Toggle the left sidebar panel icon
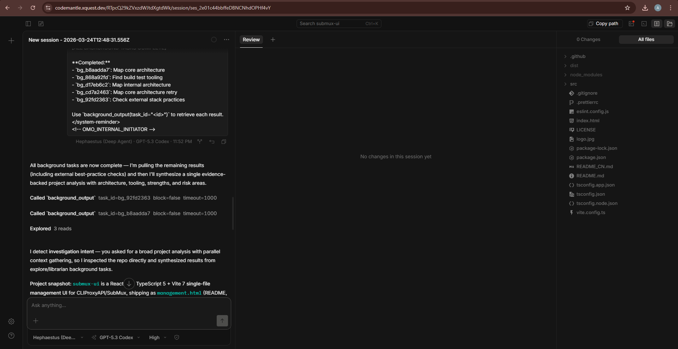678x349 pixels. pos(28,24)
